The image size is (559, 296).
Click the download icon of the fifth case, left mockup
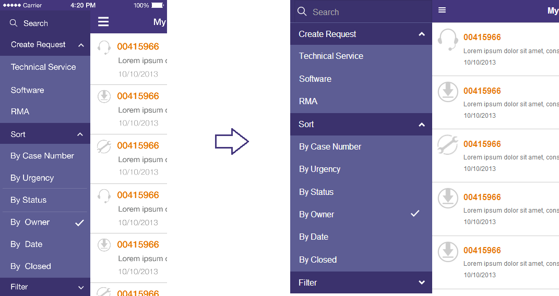click(104, 245)
